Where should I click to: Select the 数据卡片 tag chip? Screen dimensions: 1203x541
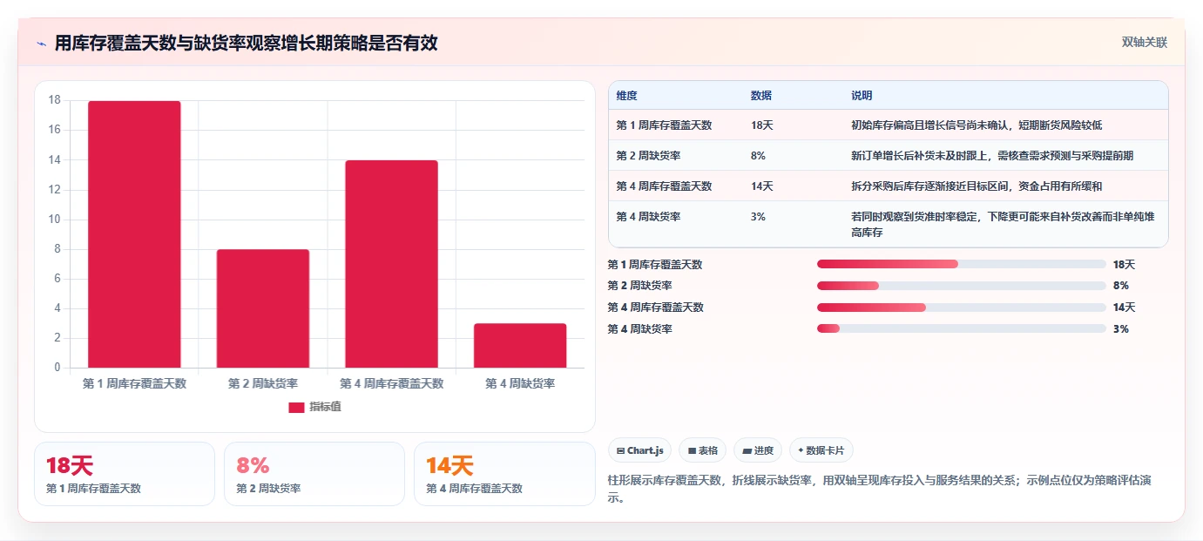coord(821,450)
